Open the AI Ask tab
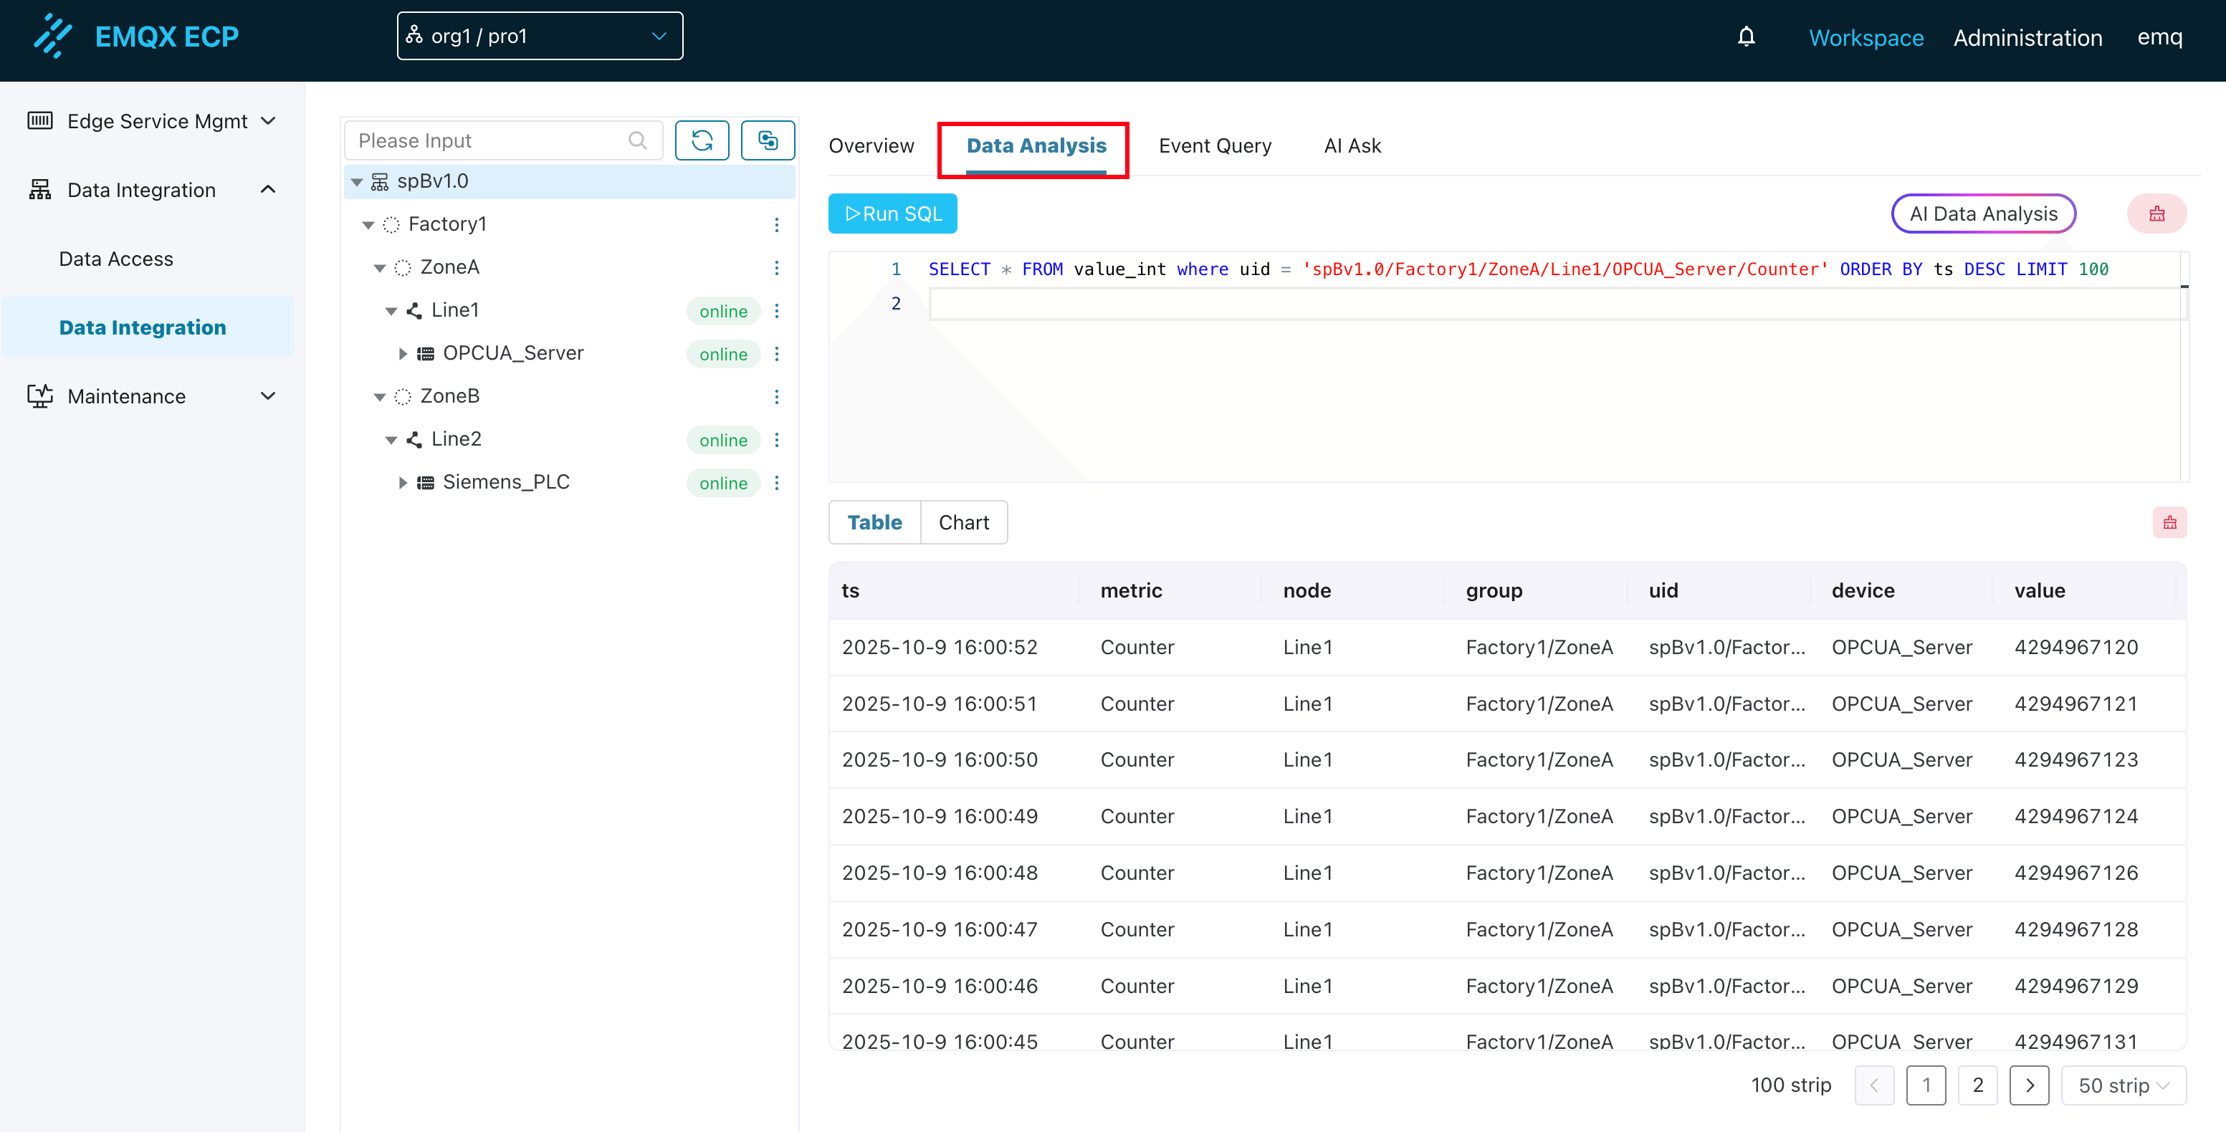 [x=1352, y=145]
